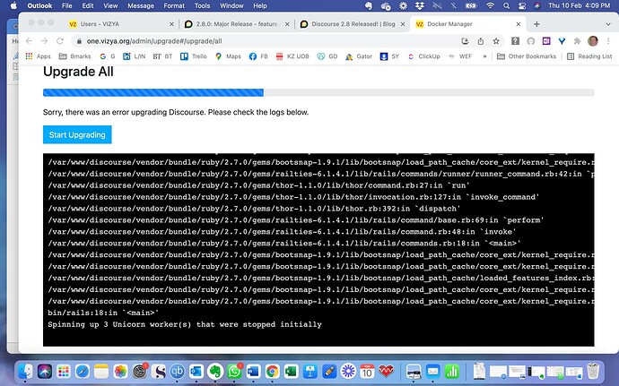This screenshot has width=619, height=386.
Task: Open Chrome extensions puzzle icon
Action: pos(577,41)
